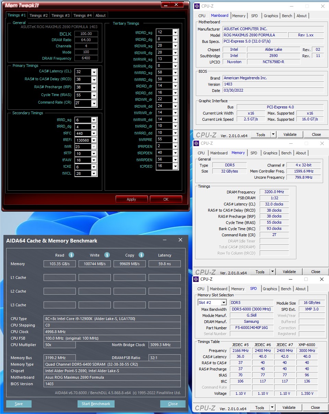The height and width of the screenshot is (414, 329).
Task: Click the OK button in Mem TweakIt
Action: pyautogui.click(x=166, y=199)
